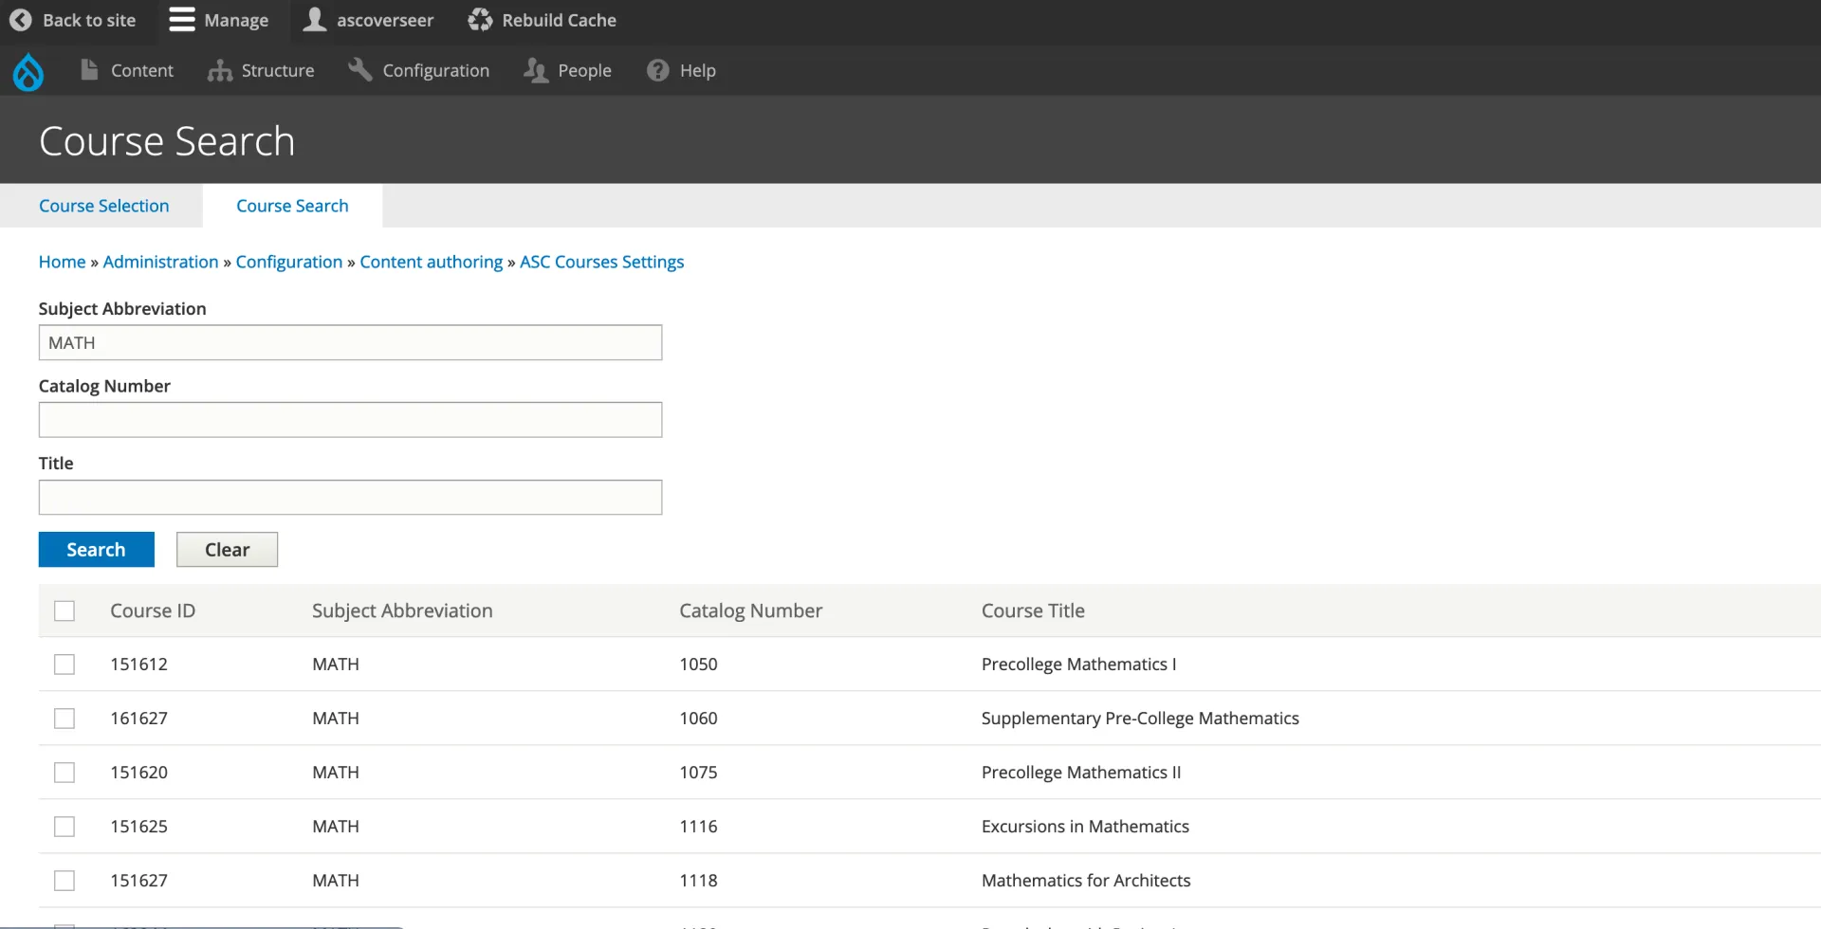
Task: Open the Course Search tab
Action: 292,206
